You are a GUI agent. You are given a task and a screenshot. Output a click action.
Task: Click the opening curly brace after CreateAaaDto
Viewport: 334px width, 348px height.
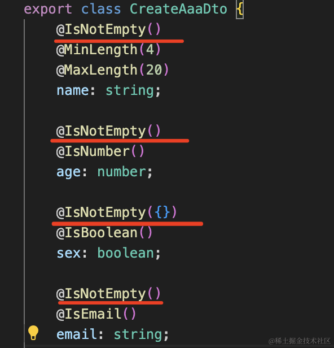(240, 10)
